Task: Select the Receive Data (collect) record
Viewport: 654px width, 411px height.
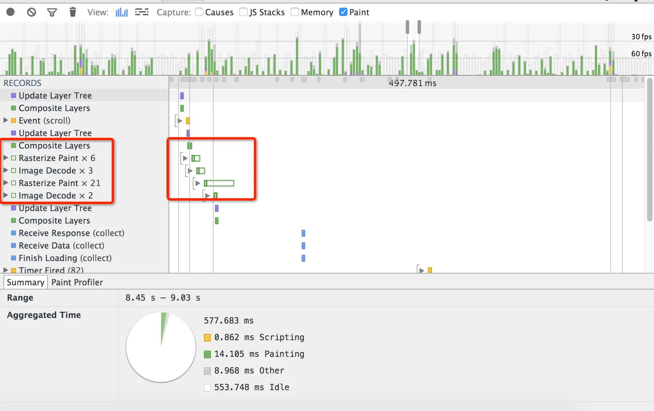Action: (84, 245)
